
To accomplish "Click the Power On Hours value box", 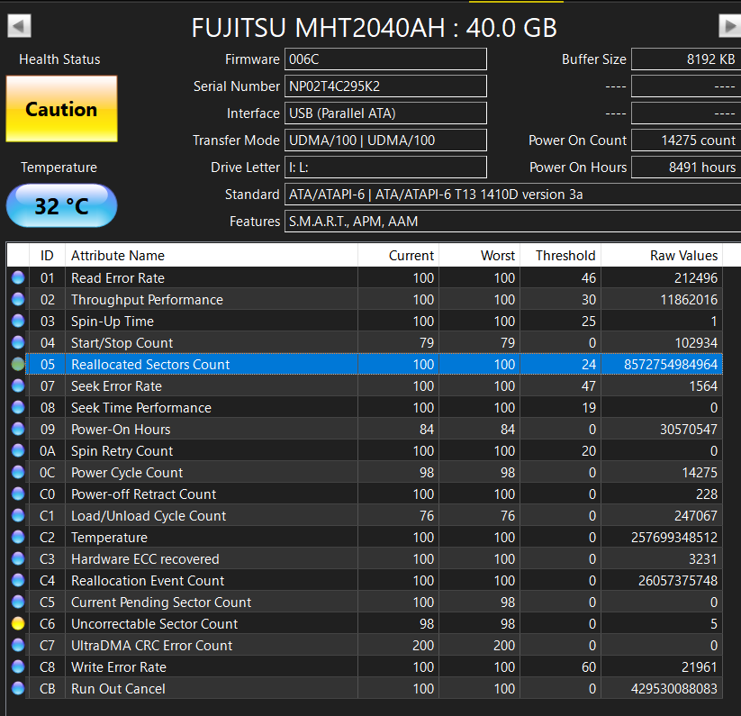I will [685, 168].
